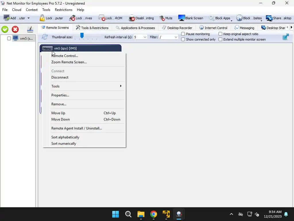This screenshot has height=221, width=294.
Task: Click the red X deselect-all icon
Action: click(15, 29)
